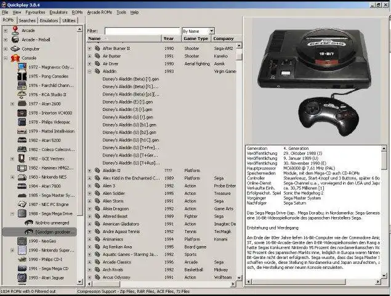Open the Emulators menu in the menu bar

pyautogui.click(x=58, y=12)
